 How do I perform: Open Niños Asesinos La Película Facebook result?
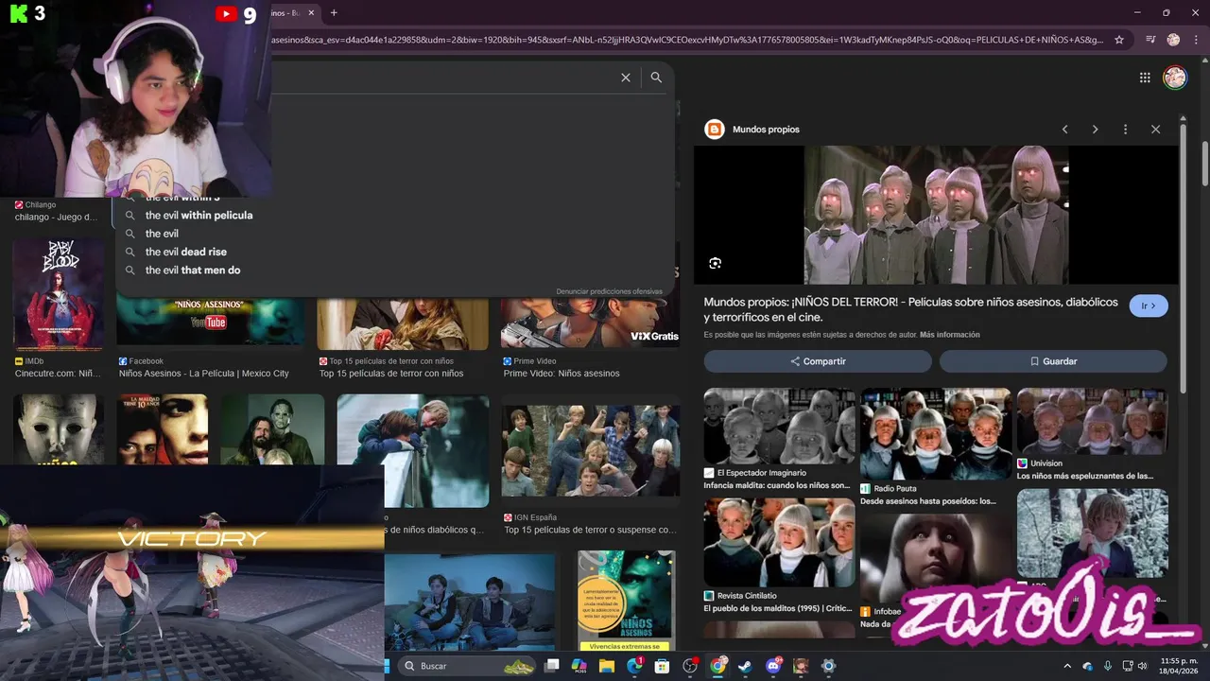click(204, 374)
